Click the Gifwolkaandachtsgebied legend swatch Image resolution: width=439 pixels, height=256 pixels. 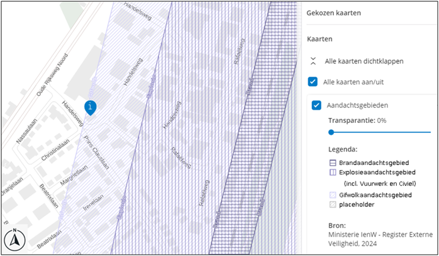click(333, 195)
